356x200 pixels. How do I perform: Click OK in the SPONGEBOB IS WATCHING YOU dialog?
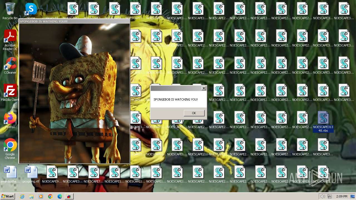(x=194, y=113)
